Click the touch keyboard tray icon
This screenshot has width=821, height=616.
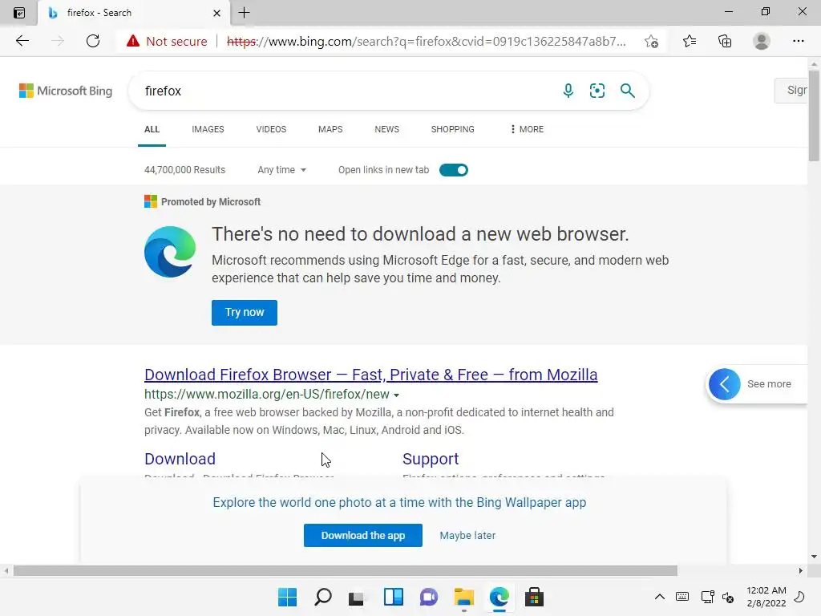pos(682,597)
